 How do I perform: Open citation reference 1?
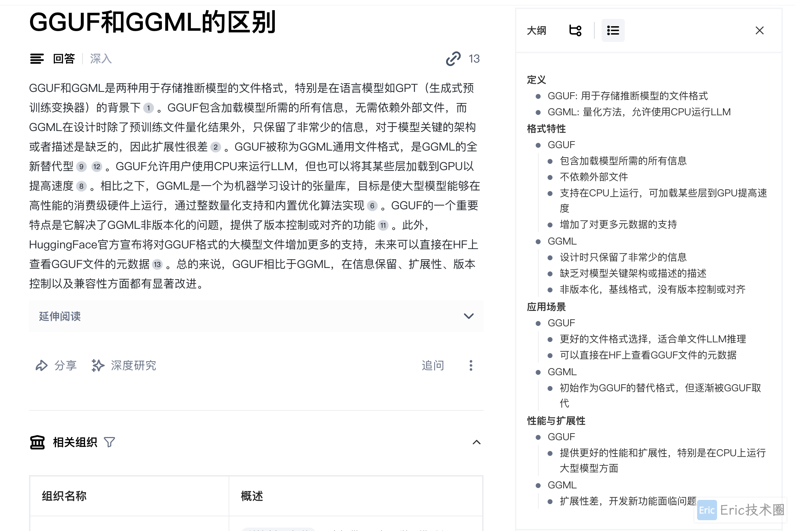click(x=149, y=108)
